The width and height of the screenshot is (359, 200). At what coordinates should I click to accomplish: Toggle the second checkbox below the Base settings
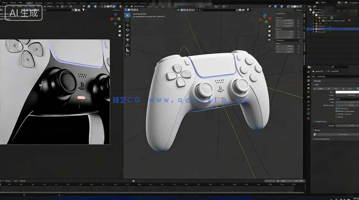click(337, 111)
